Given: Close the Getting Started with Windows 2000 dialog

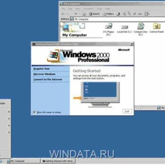Looking at the screenshot, I should (132, 44).
